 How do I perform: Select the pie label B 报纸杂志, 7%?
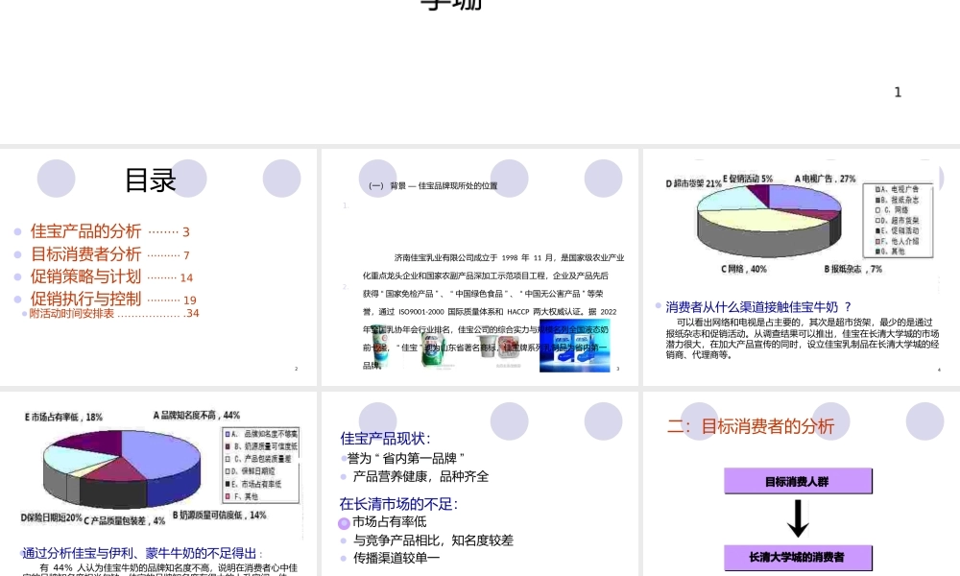click(x=852, y=269)
